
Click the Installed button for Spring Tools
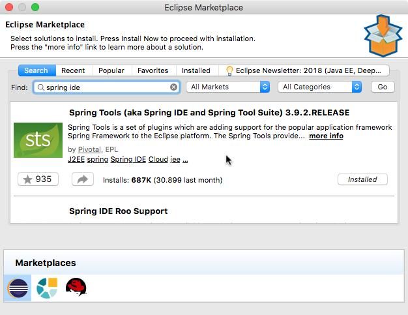tap(362, 179)
